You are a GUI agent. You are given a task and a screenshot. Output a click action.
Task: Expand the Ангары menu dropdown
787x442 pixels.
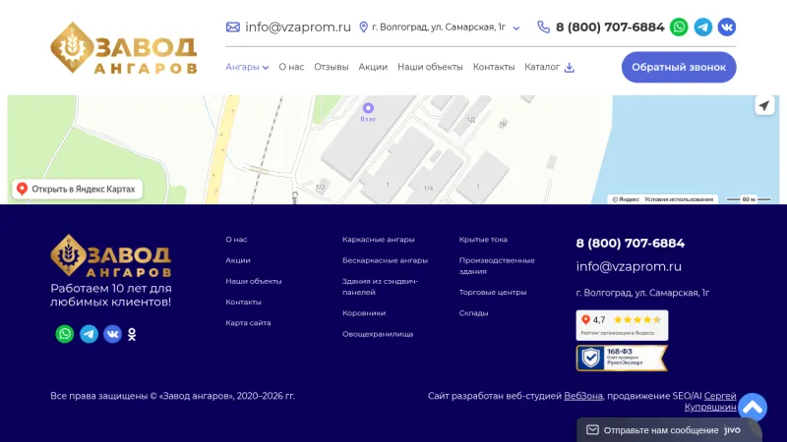point(247,67)
